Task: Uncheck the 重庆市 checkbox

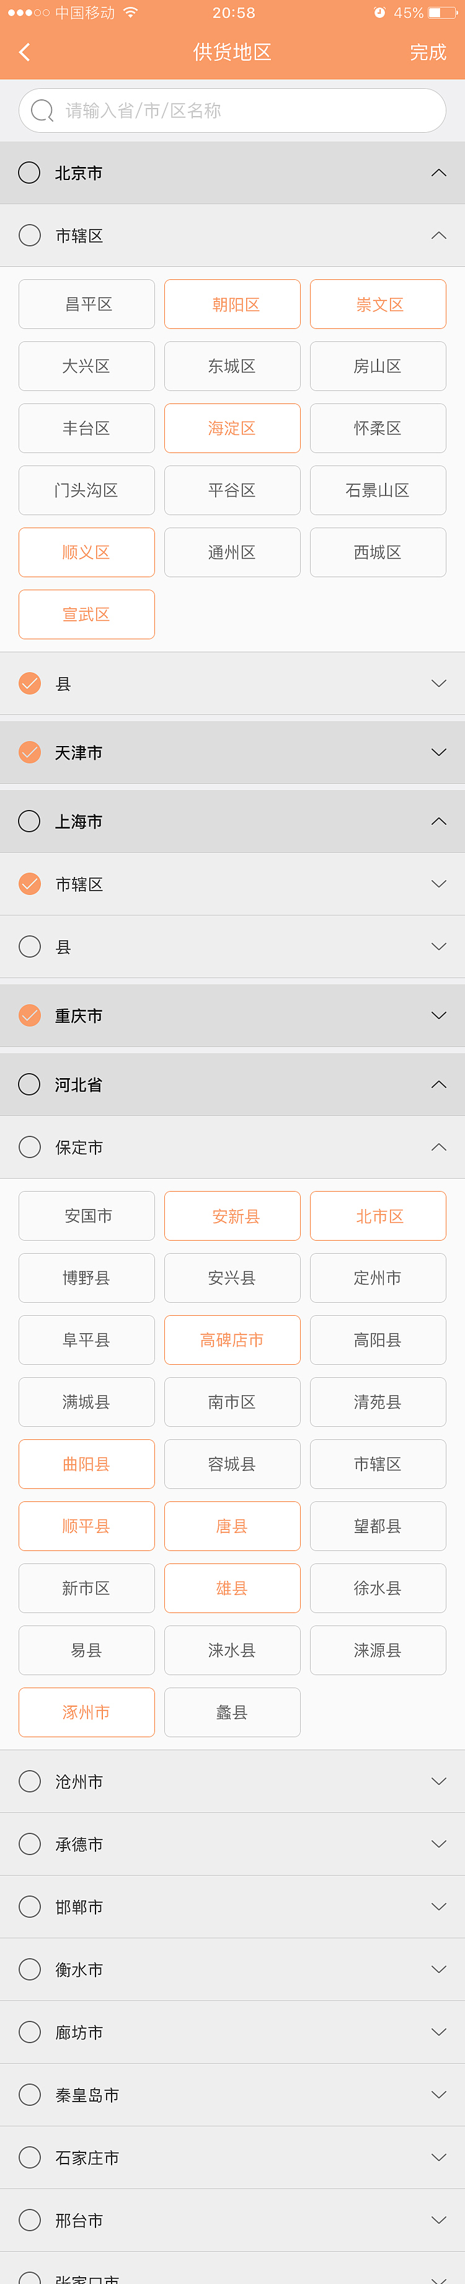Action: pyautogui.click(x=29, y=1015)
